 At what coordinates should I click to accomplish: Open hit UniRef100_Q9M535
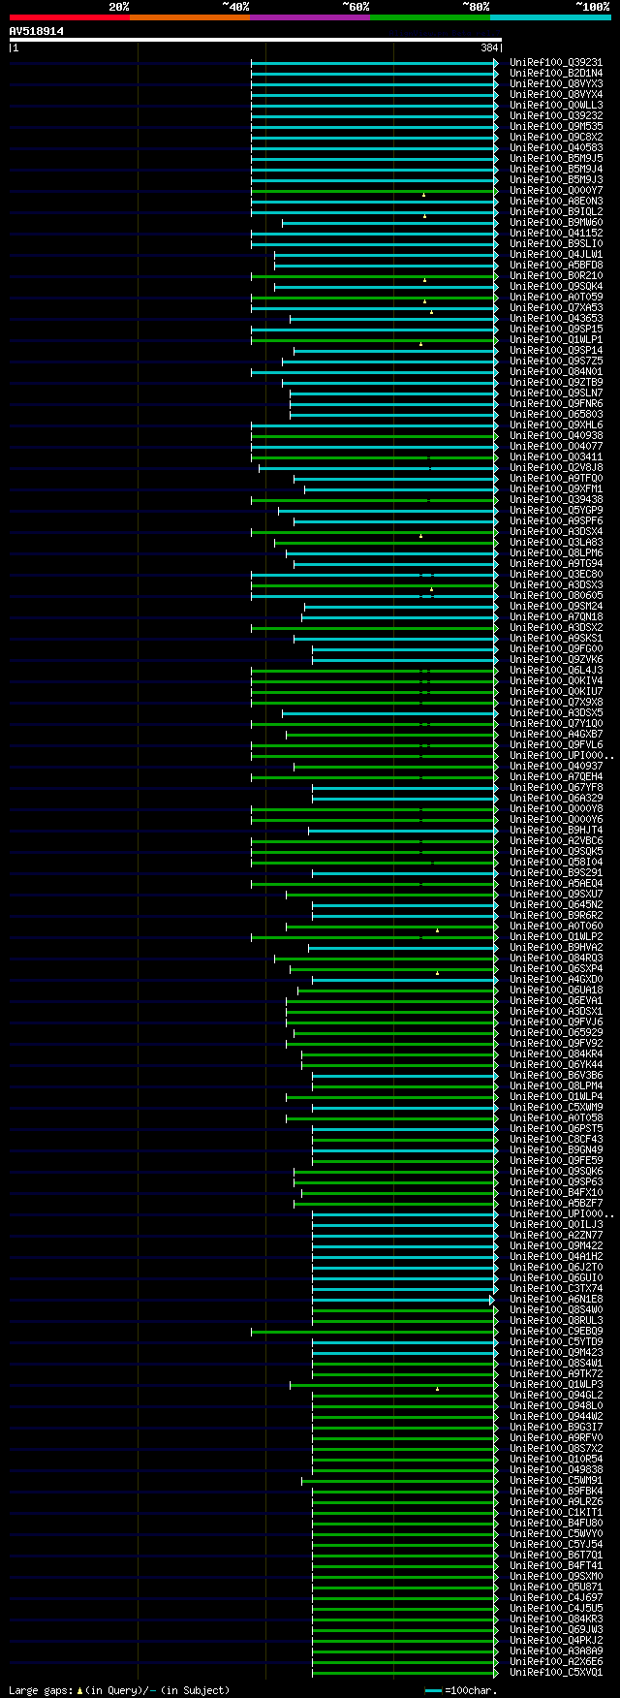click(556, 127)
